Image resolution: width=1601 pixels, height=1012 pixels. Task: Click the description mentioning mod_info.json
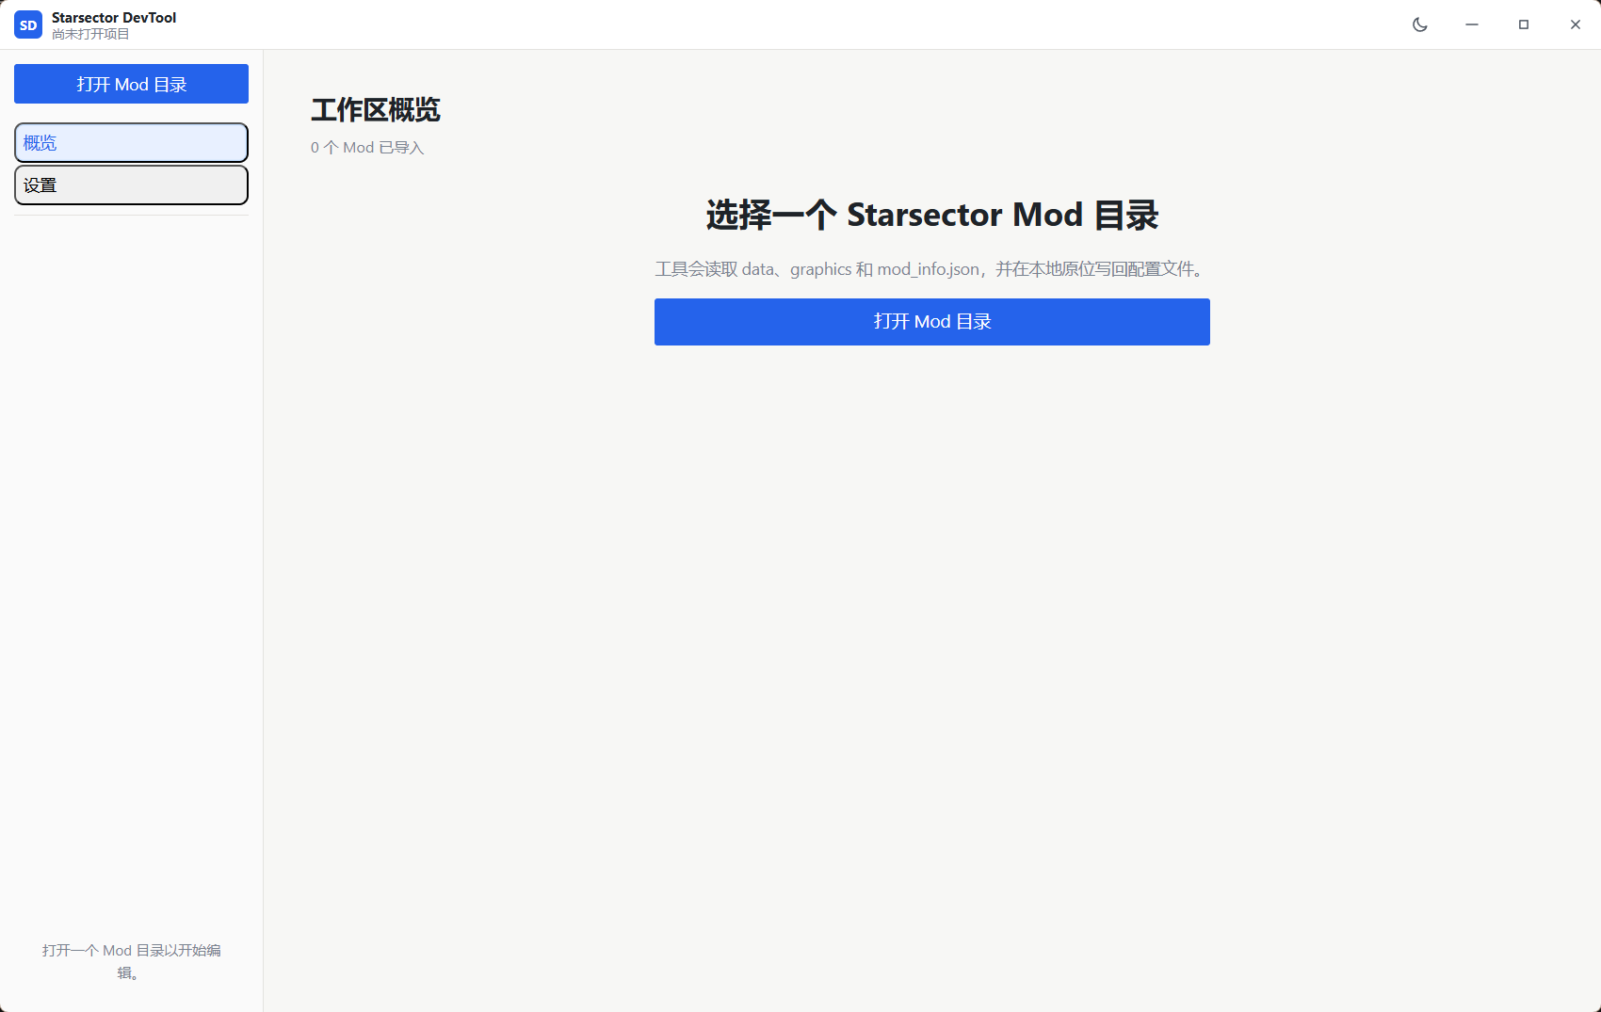point(932,269)
